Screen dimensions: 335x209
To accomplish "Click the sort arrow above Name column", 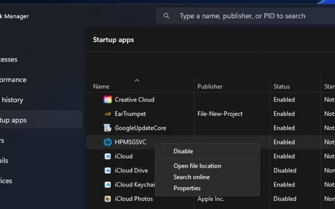I will pos(137,81).
